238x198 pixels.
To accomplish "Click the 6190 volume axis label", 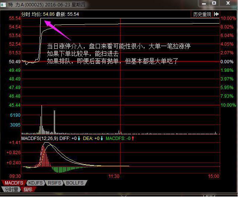I will [15, 115].
